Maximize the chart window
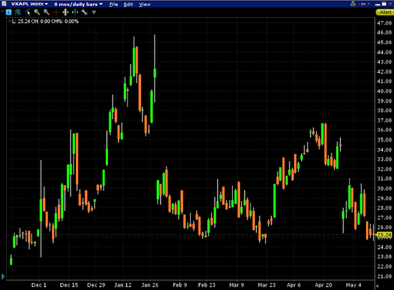The width and height of the screenshot is (394, 290). (x=384, y=3)
